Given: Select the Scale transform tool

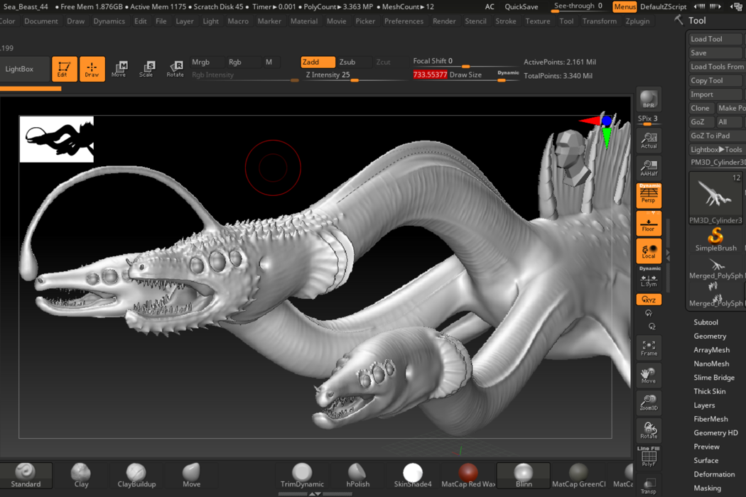Looking at the screenshot, I should 146,69.
